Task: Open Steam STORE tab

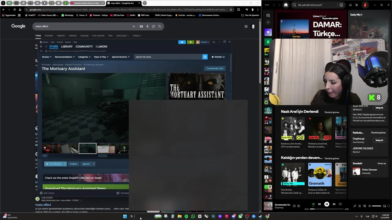Action: [x=54, y=46]
